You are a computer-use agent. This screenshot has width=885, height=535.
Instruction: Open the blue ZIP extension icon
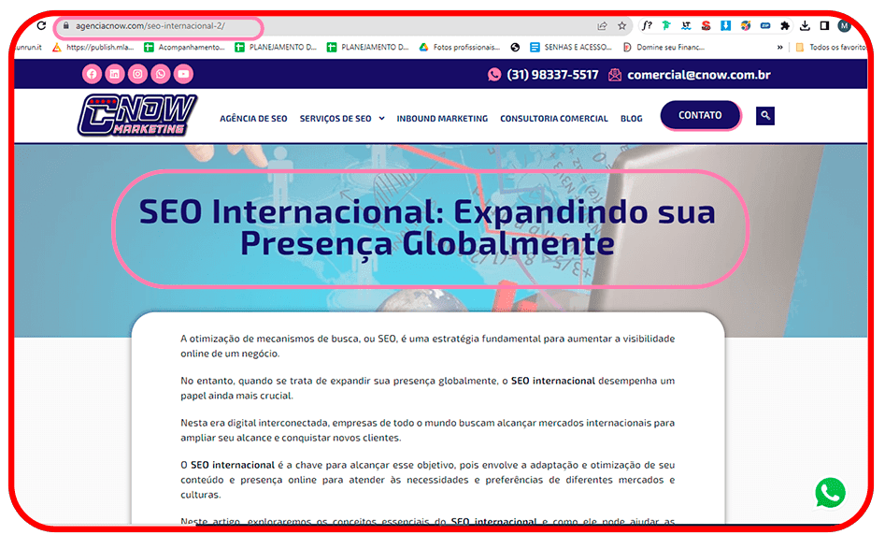pyautogui.click(x=765, y=25)
